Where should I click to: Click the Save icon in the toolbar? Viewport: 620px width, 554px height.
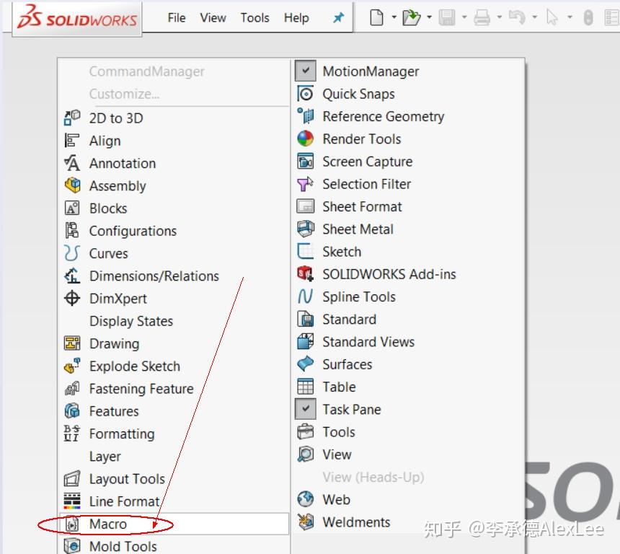[x=447, y=17]
